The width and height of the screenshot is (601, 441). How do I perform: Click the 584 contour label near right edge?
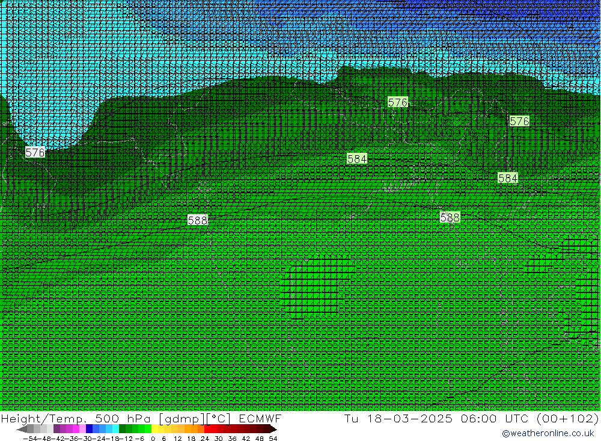(x=508, y=178)
